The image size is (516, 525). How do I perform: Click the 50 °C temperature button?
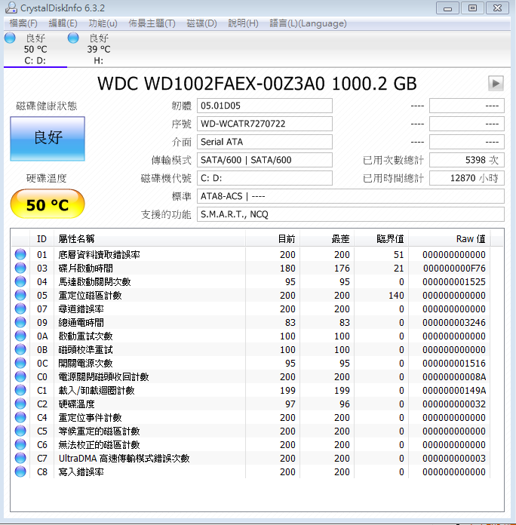[48, 204]
